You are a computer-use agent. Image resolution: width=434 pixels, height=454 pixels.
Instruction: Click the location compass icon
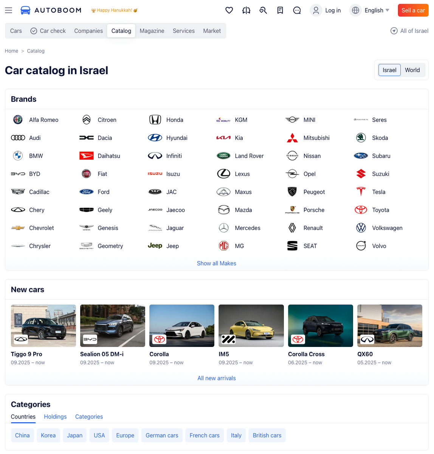394,31
